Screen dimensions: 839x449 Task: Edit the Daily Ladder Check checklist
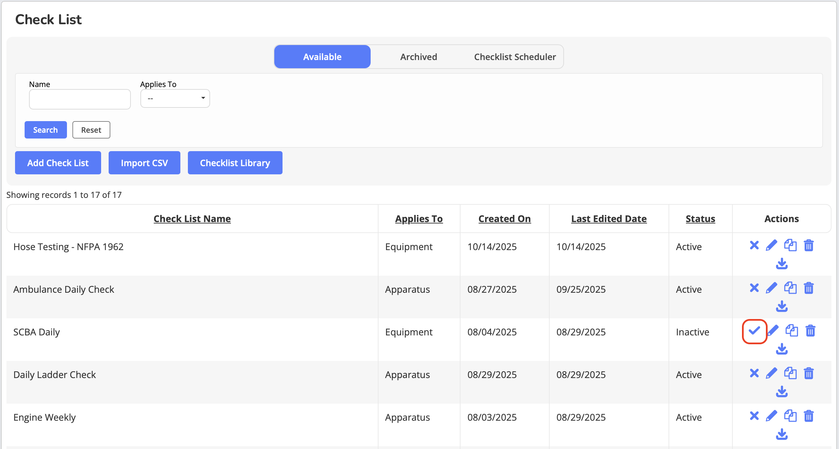coord(771,373)
